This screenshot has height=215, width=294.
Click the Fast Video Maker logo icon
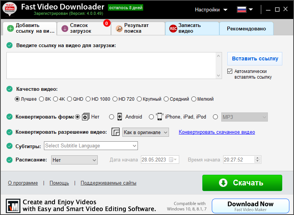coord(13,206)
